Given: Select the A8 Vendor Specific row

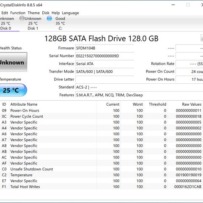Looking at the screenshot, I should [x=101, y=145].
